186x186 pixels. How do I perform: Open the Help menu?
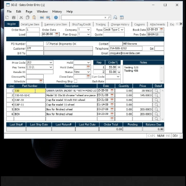tap(69, 12)
